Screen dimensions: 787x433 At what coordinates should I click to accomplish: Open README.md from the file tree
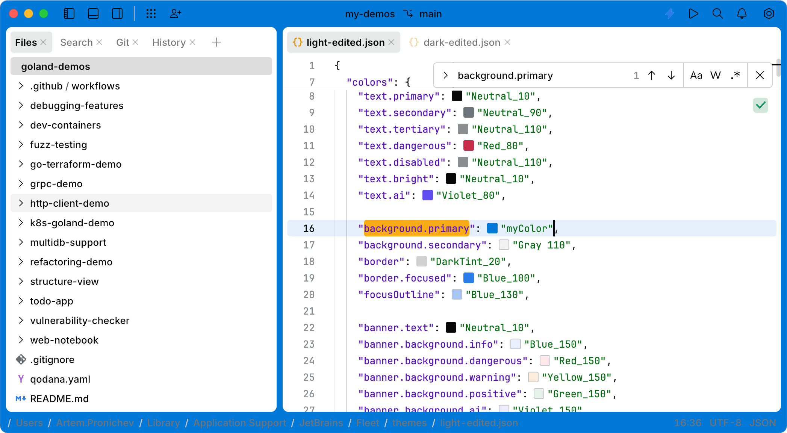59,398
